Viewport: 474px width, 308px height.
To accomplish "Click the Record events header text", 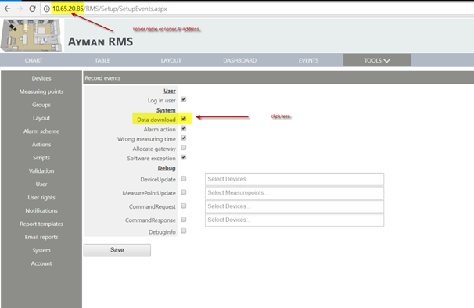I will coord(102,78).
